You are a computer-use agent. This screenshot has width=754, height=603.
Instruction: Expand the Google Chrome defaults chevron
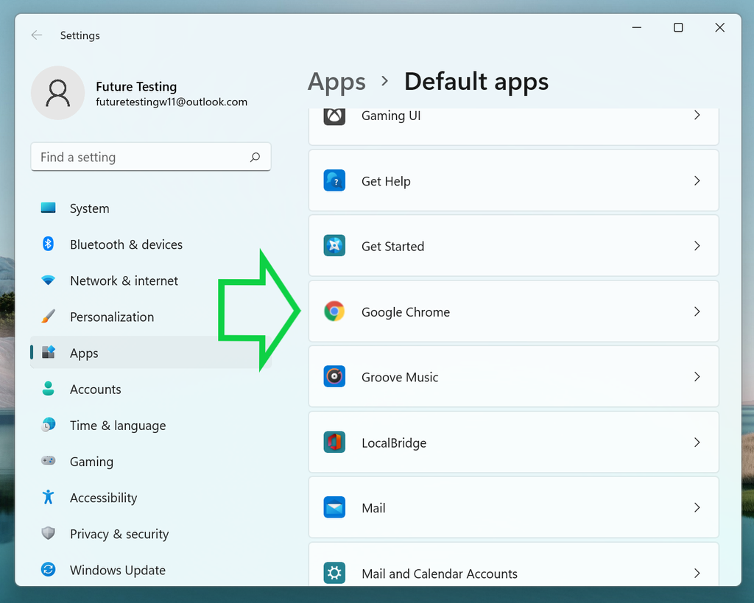(697, 311)
